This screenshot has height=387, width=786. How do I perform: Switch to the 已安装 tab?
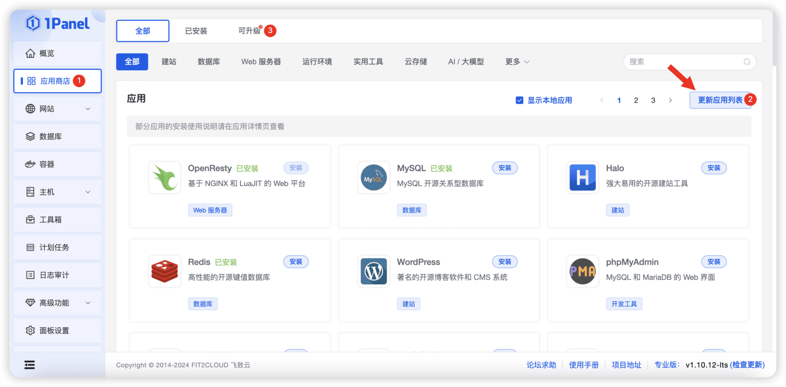point(196,31)
